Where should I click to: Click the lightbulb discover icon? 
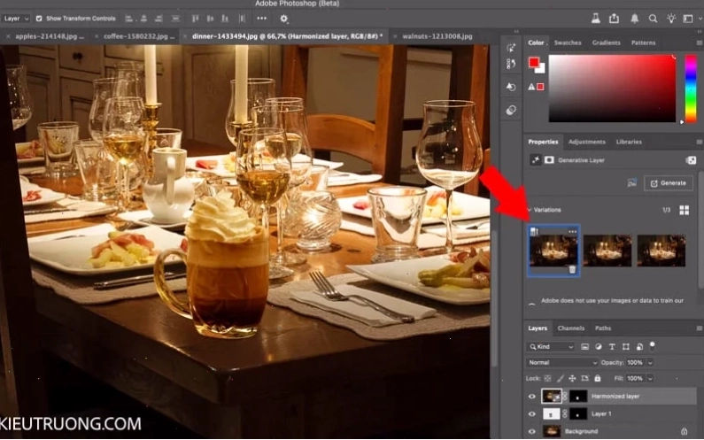coord(671,19)
